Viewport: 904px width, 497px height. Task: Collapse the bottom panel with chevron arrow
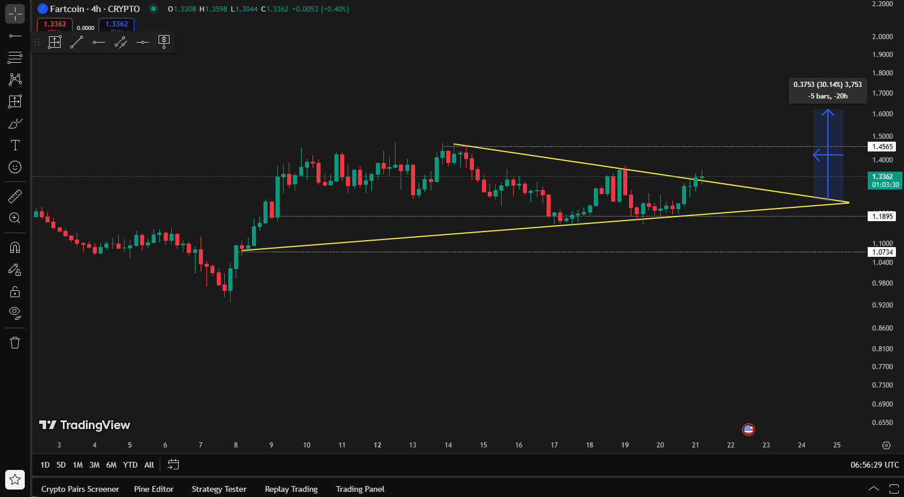tap(873, 489)
